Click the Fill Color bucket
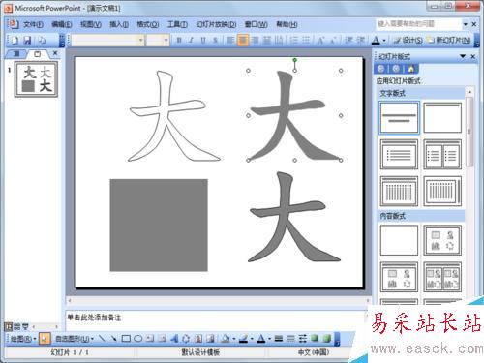The height and width of the screenshot is (363, 484). click(226, 339)
